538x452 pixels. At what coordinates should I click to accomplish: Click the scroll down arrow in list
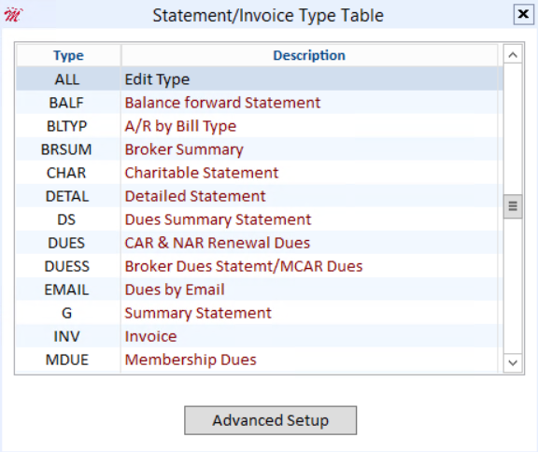coord(513,362)
